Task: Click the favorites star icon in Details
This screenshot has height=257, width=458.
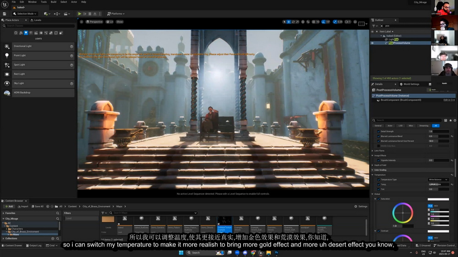Action: point(450,120)
